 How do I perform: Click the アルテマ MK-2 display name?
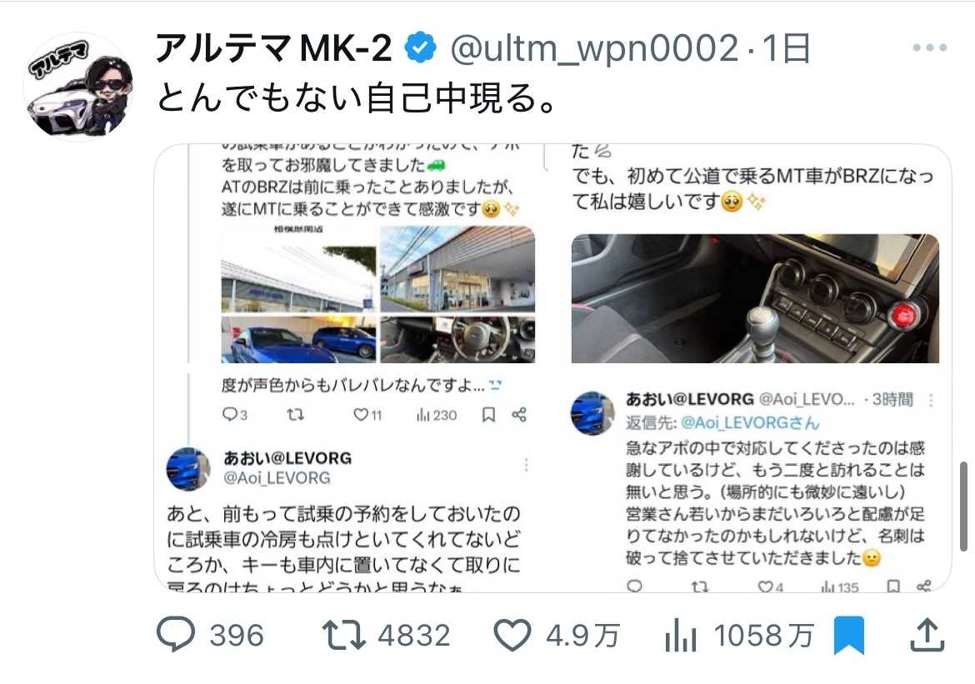click(x=273, y=48)
